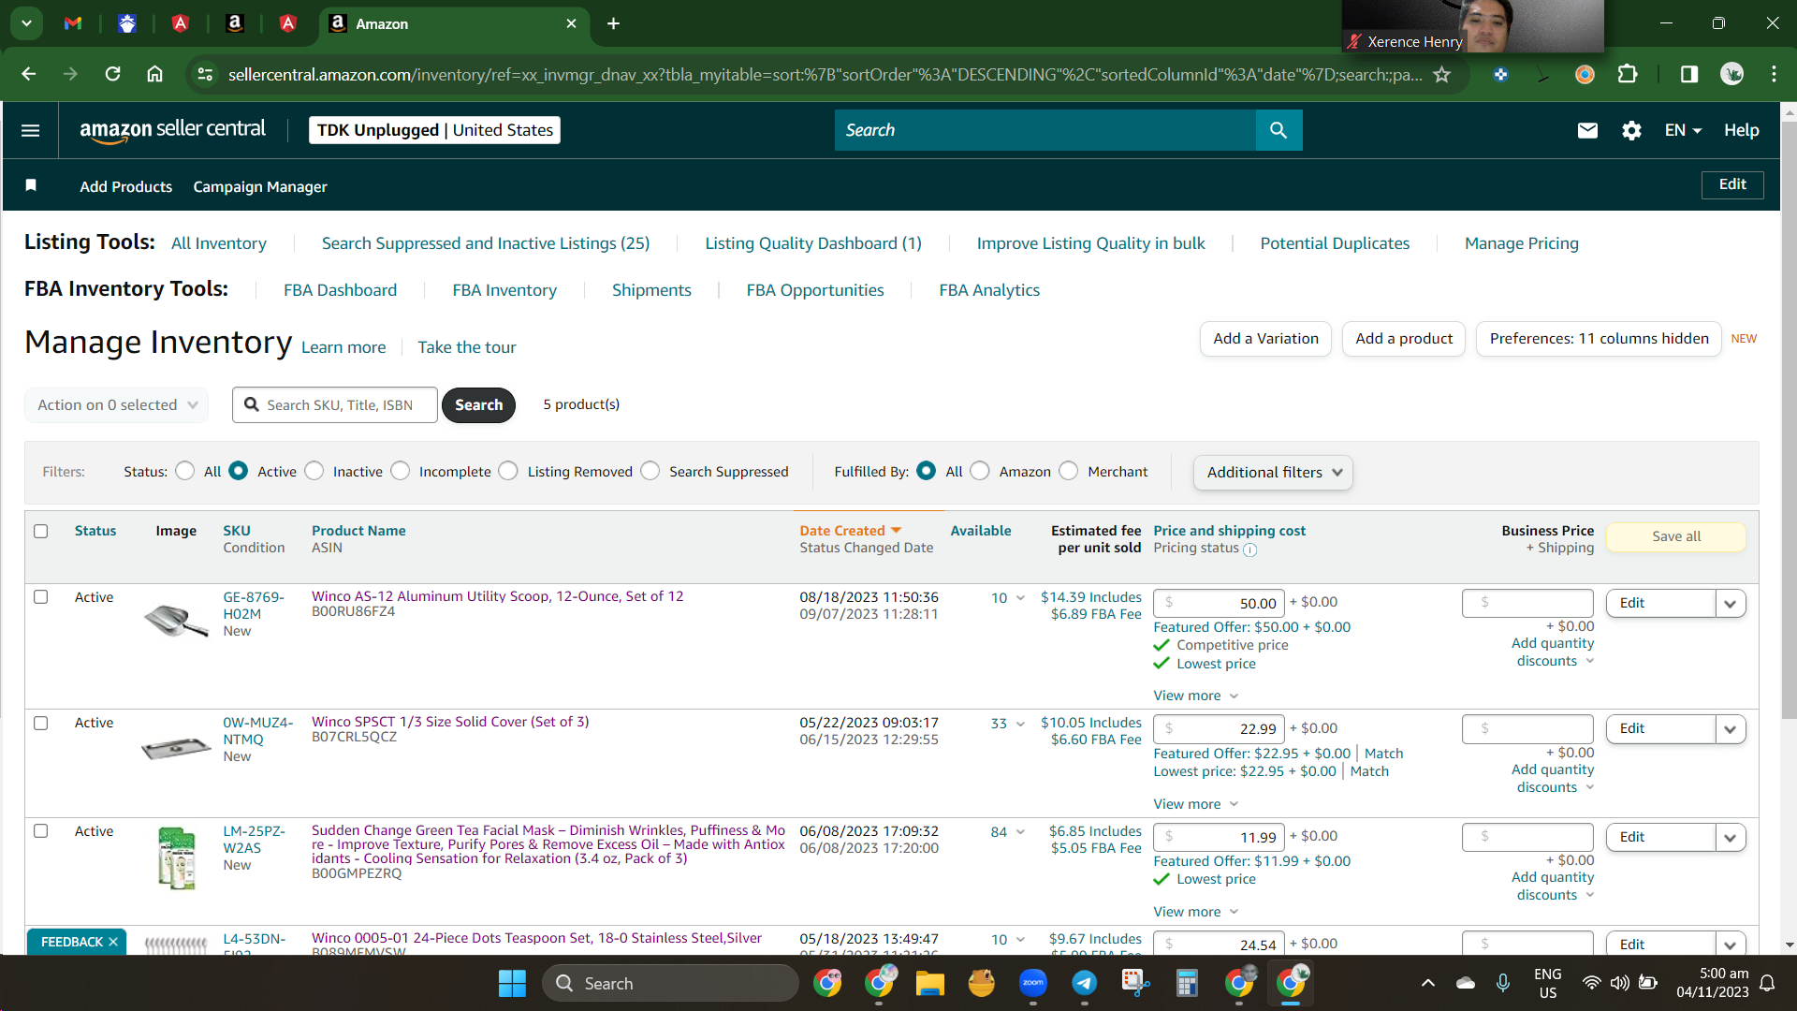This screenshot has width=1797, height=1011.
Task: Open the Take the tour link
Action: [466, 347]
